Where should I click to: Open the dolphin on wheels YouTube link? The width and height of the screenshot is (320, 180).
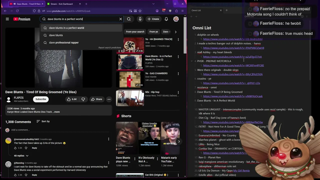[233, 39]
